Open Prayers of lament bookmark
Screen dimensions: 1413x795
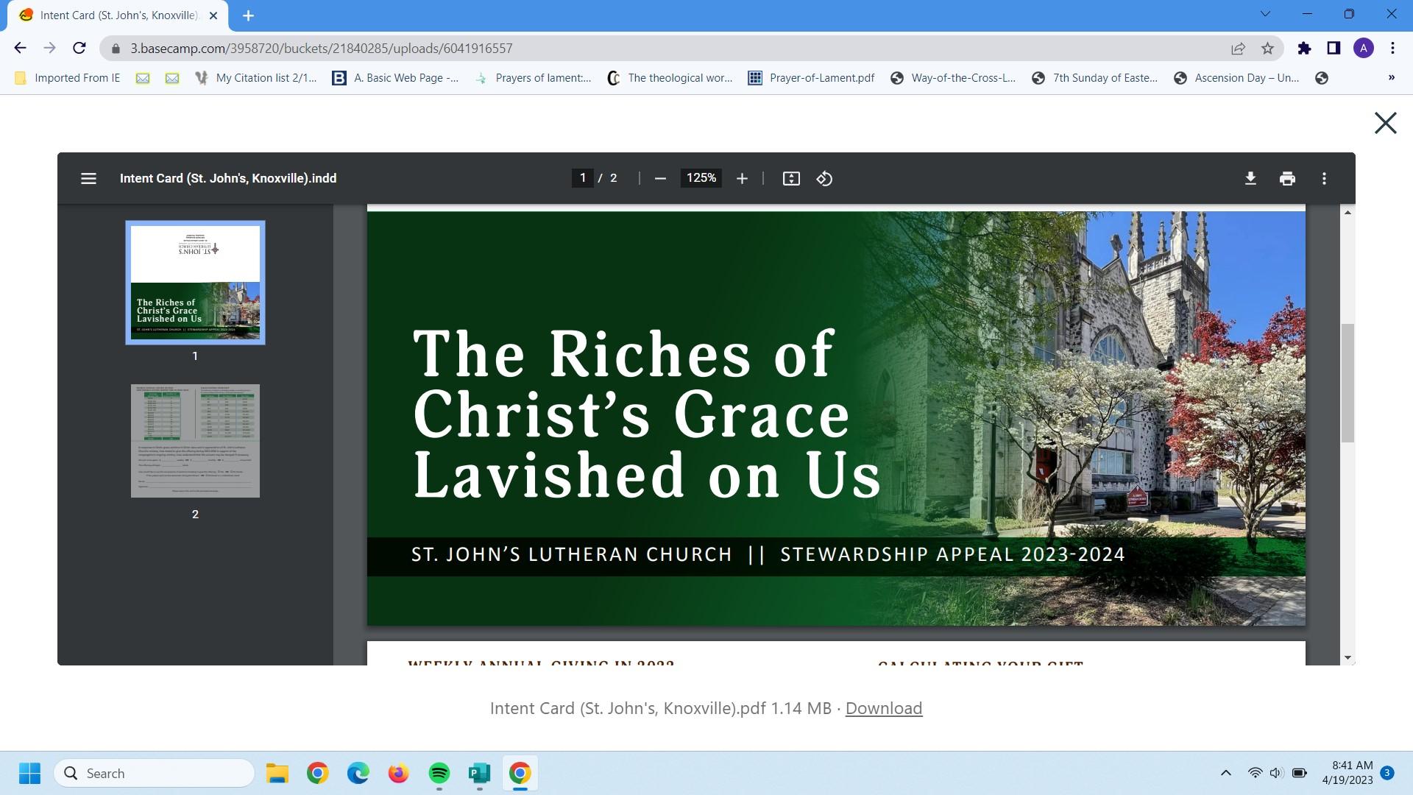(534, 78)
